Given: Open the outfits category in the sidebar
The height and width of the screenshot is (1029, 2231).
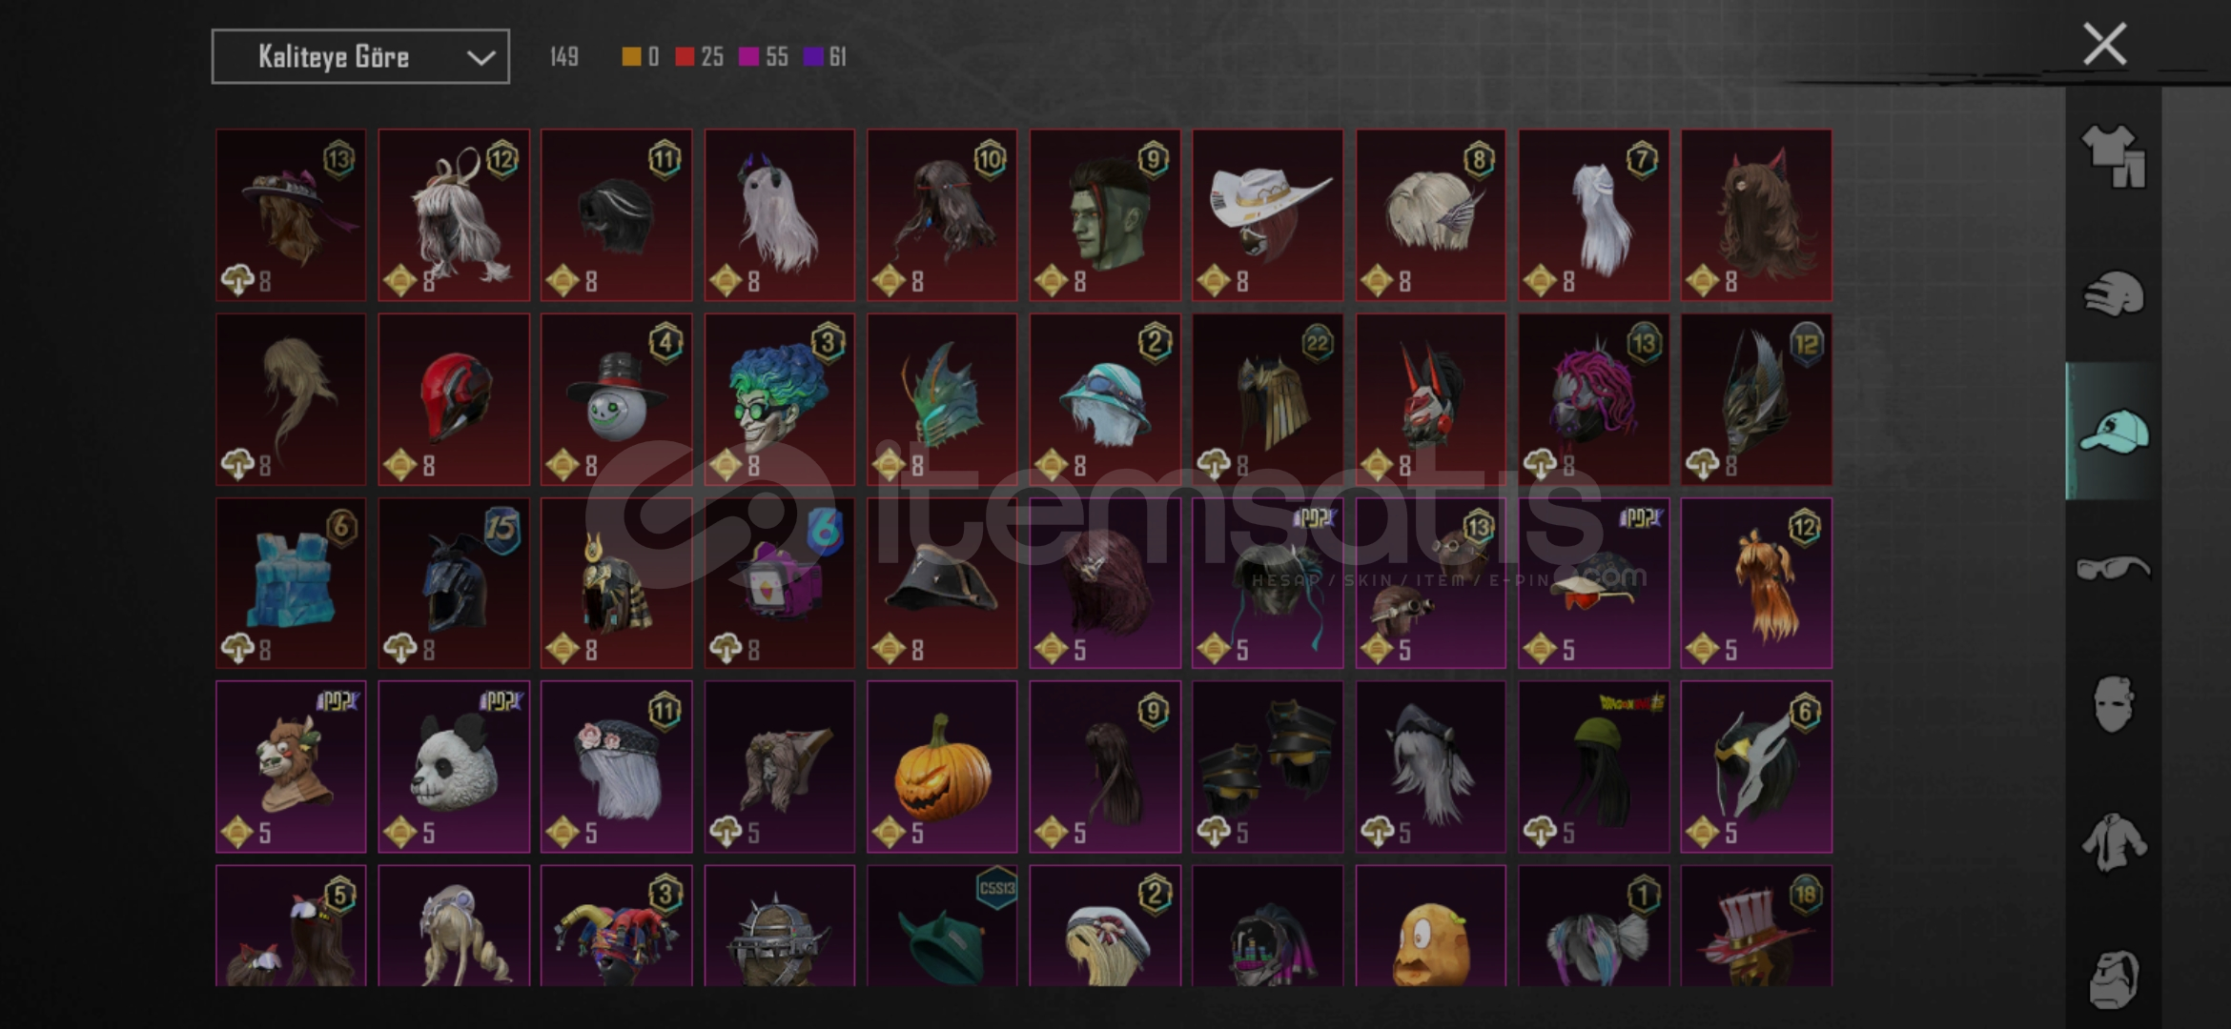Looking at the screenshot, I should (2114, 156).
